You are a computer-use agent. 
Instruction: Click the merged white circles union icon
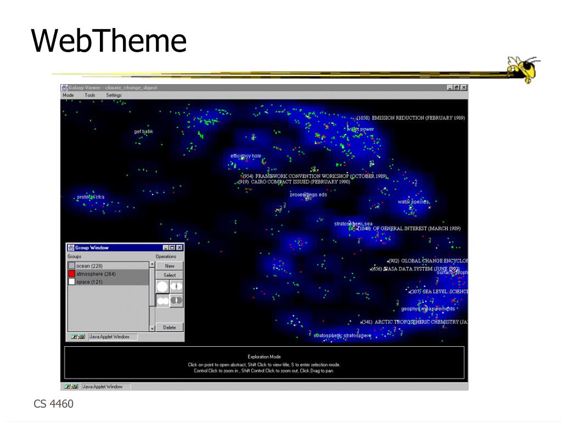(162, 301)
